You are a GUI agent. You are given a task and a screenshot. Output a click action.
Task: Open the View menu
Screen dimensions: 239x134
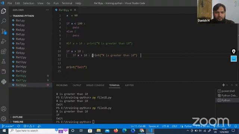(40, 3)
